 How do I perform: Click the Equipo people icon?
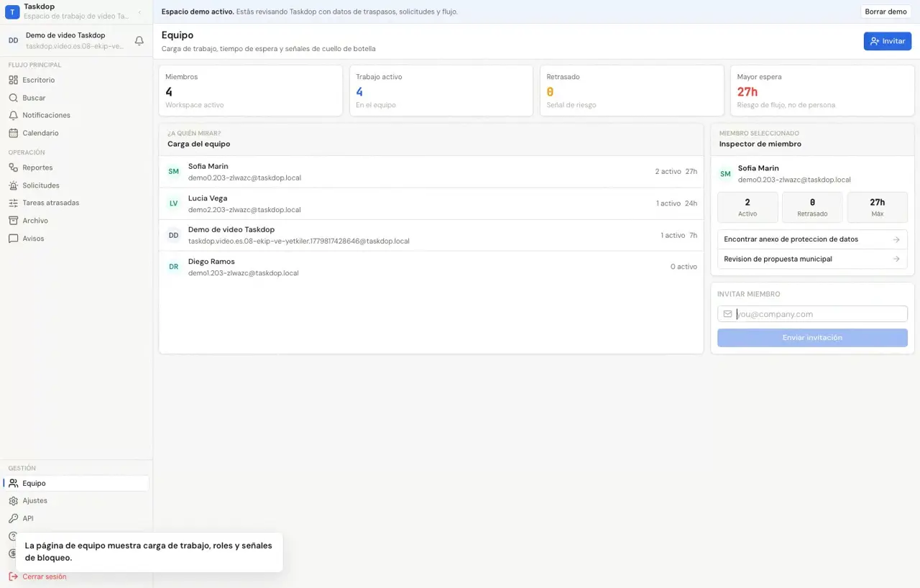[13, 483]
